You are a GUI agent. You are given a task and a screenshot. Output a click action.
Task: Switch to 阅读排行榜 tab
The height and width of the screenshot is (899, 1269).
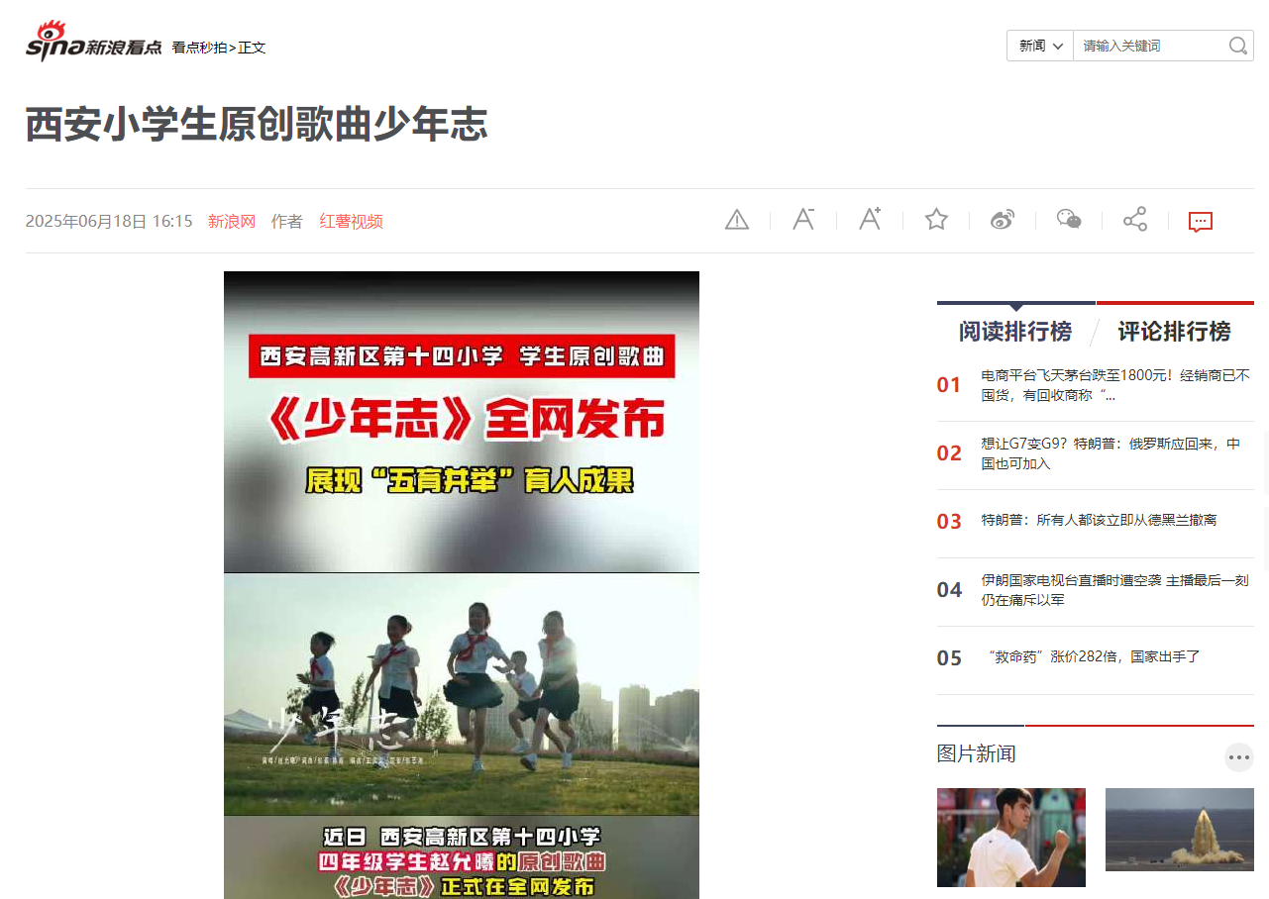1014,332
